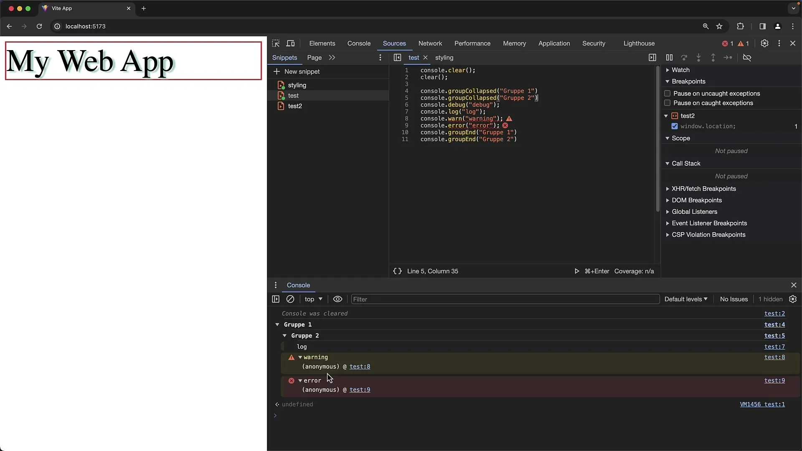Click the test:8 warning link

(774, 357)
